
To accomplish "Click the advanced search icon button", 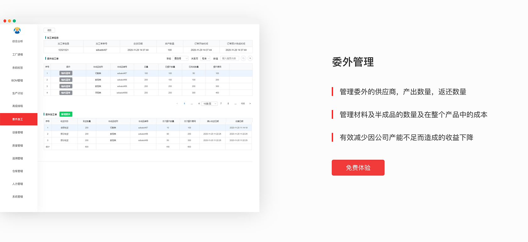I will click(x=250, y=58).
